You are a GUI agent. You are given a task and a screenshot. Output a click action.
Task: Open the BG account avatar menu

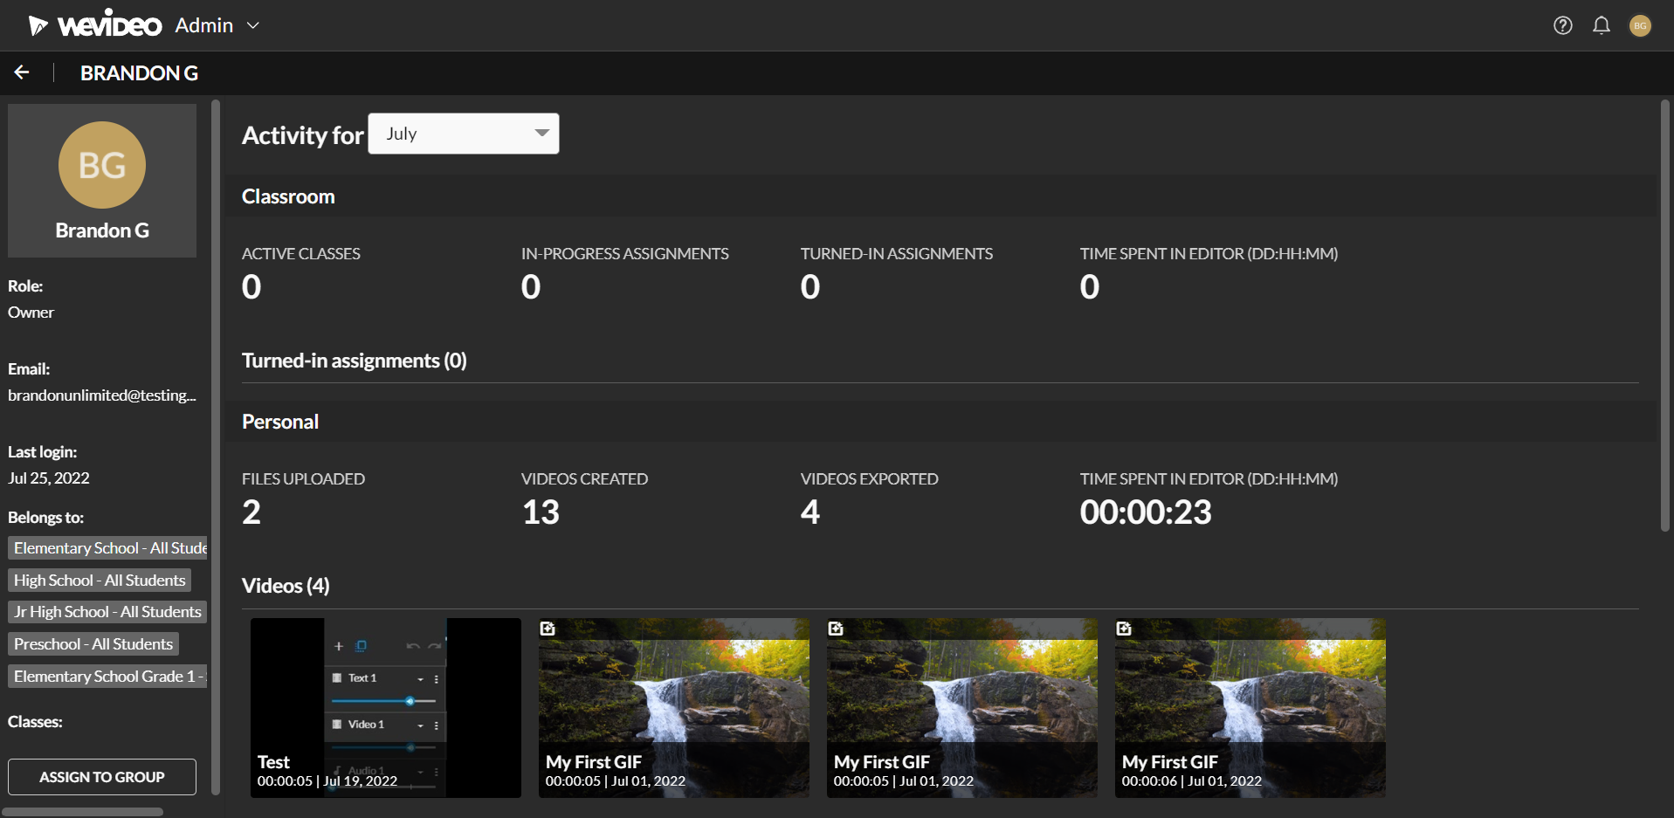[x=1640, y=26]
